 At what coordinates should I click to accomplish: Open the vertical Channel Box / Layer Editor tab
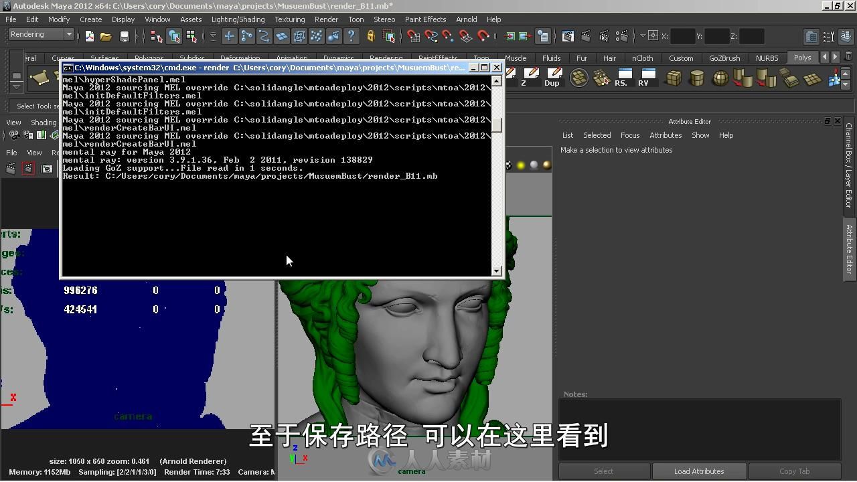click(x=849, y=165)
